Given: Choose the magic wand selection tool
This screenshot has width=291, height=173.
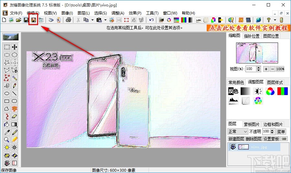Looking at the screenshot, I should [15, 78].
